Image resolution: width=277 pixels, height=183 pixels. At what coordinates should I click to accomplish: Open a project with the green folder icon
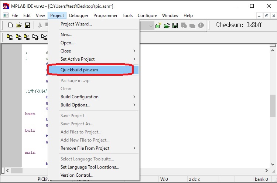click(167, 26)
